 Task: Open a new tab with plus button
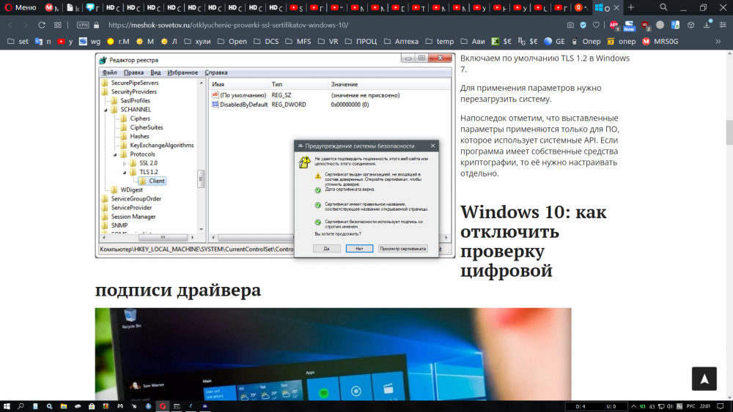[x=630, y=7]
